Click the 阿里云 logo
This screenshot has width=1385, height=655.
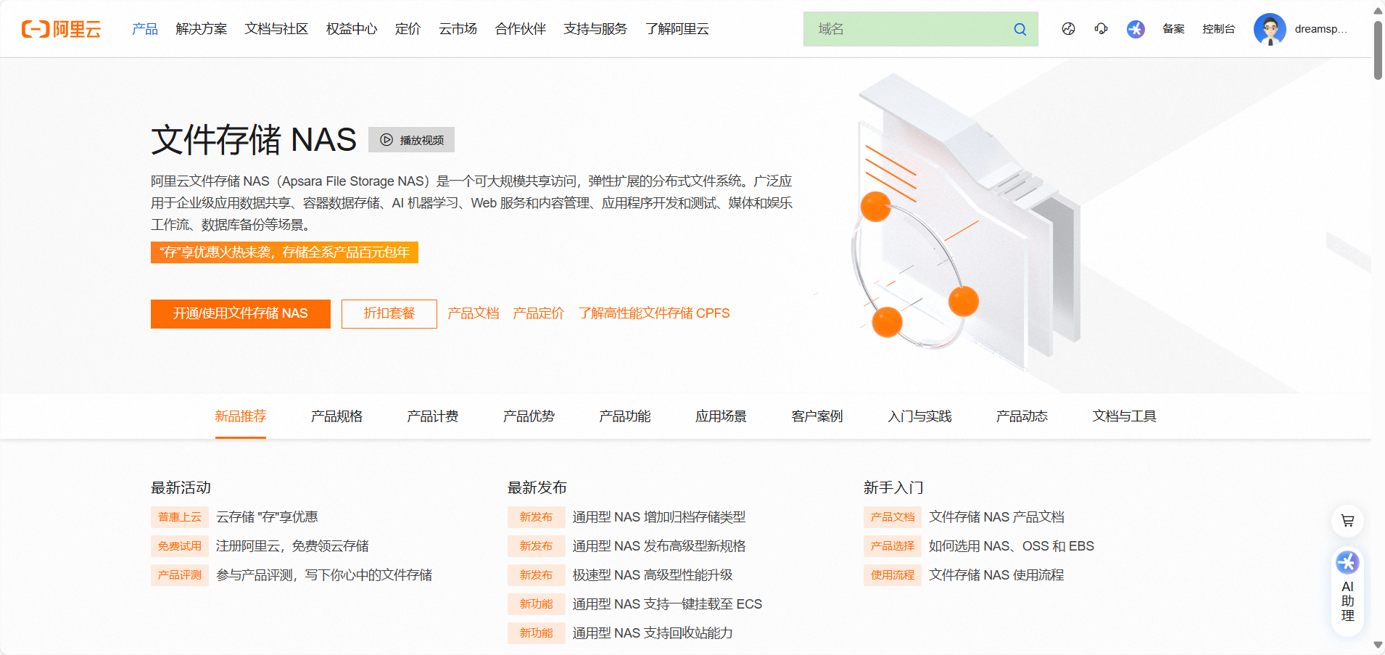tap(61, 29)
